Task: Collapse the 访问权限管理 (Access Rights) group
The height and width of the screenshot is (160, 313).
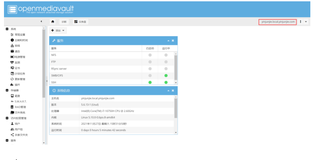Action: click(x=7, y=118)
